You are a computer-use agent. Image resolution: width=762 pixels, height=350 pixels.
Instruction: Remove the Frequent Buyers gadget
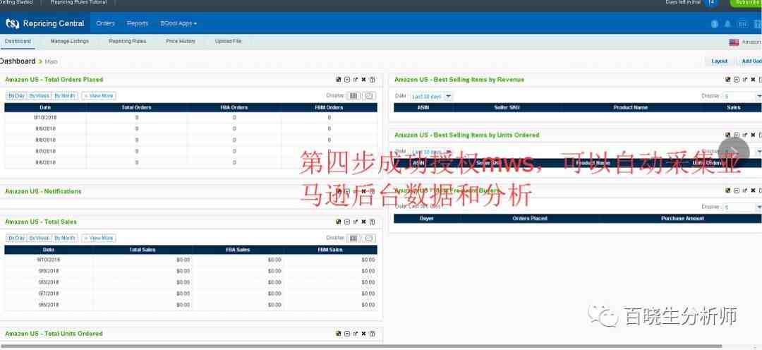(x=753, y=191)
